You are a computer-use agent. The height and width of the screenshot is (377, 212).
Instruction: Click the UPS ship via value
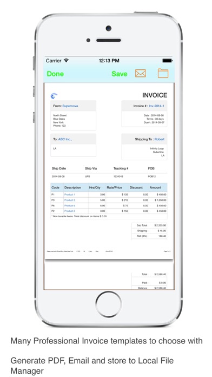pos(88,177)
